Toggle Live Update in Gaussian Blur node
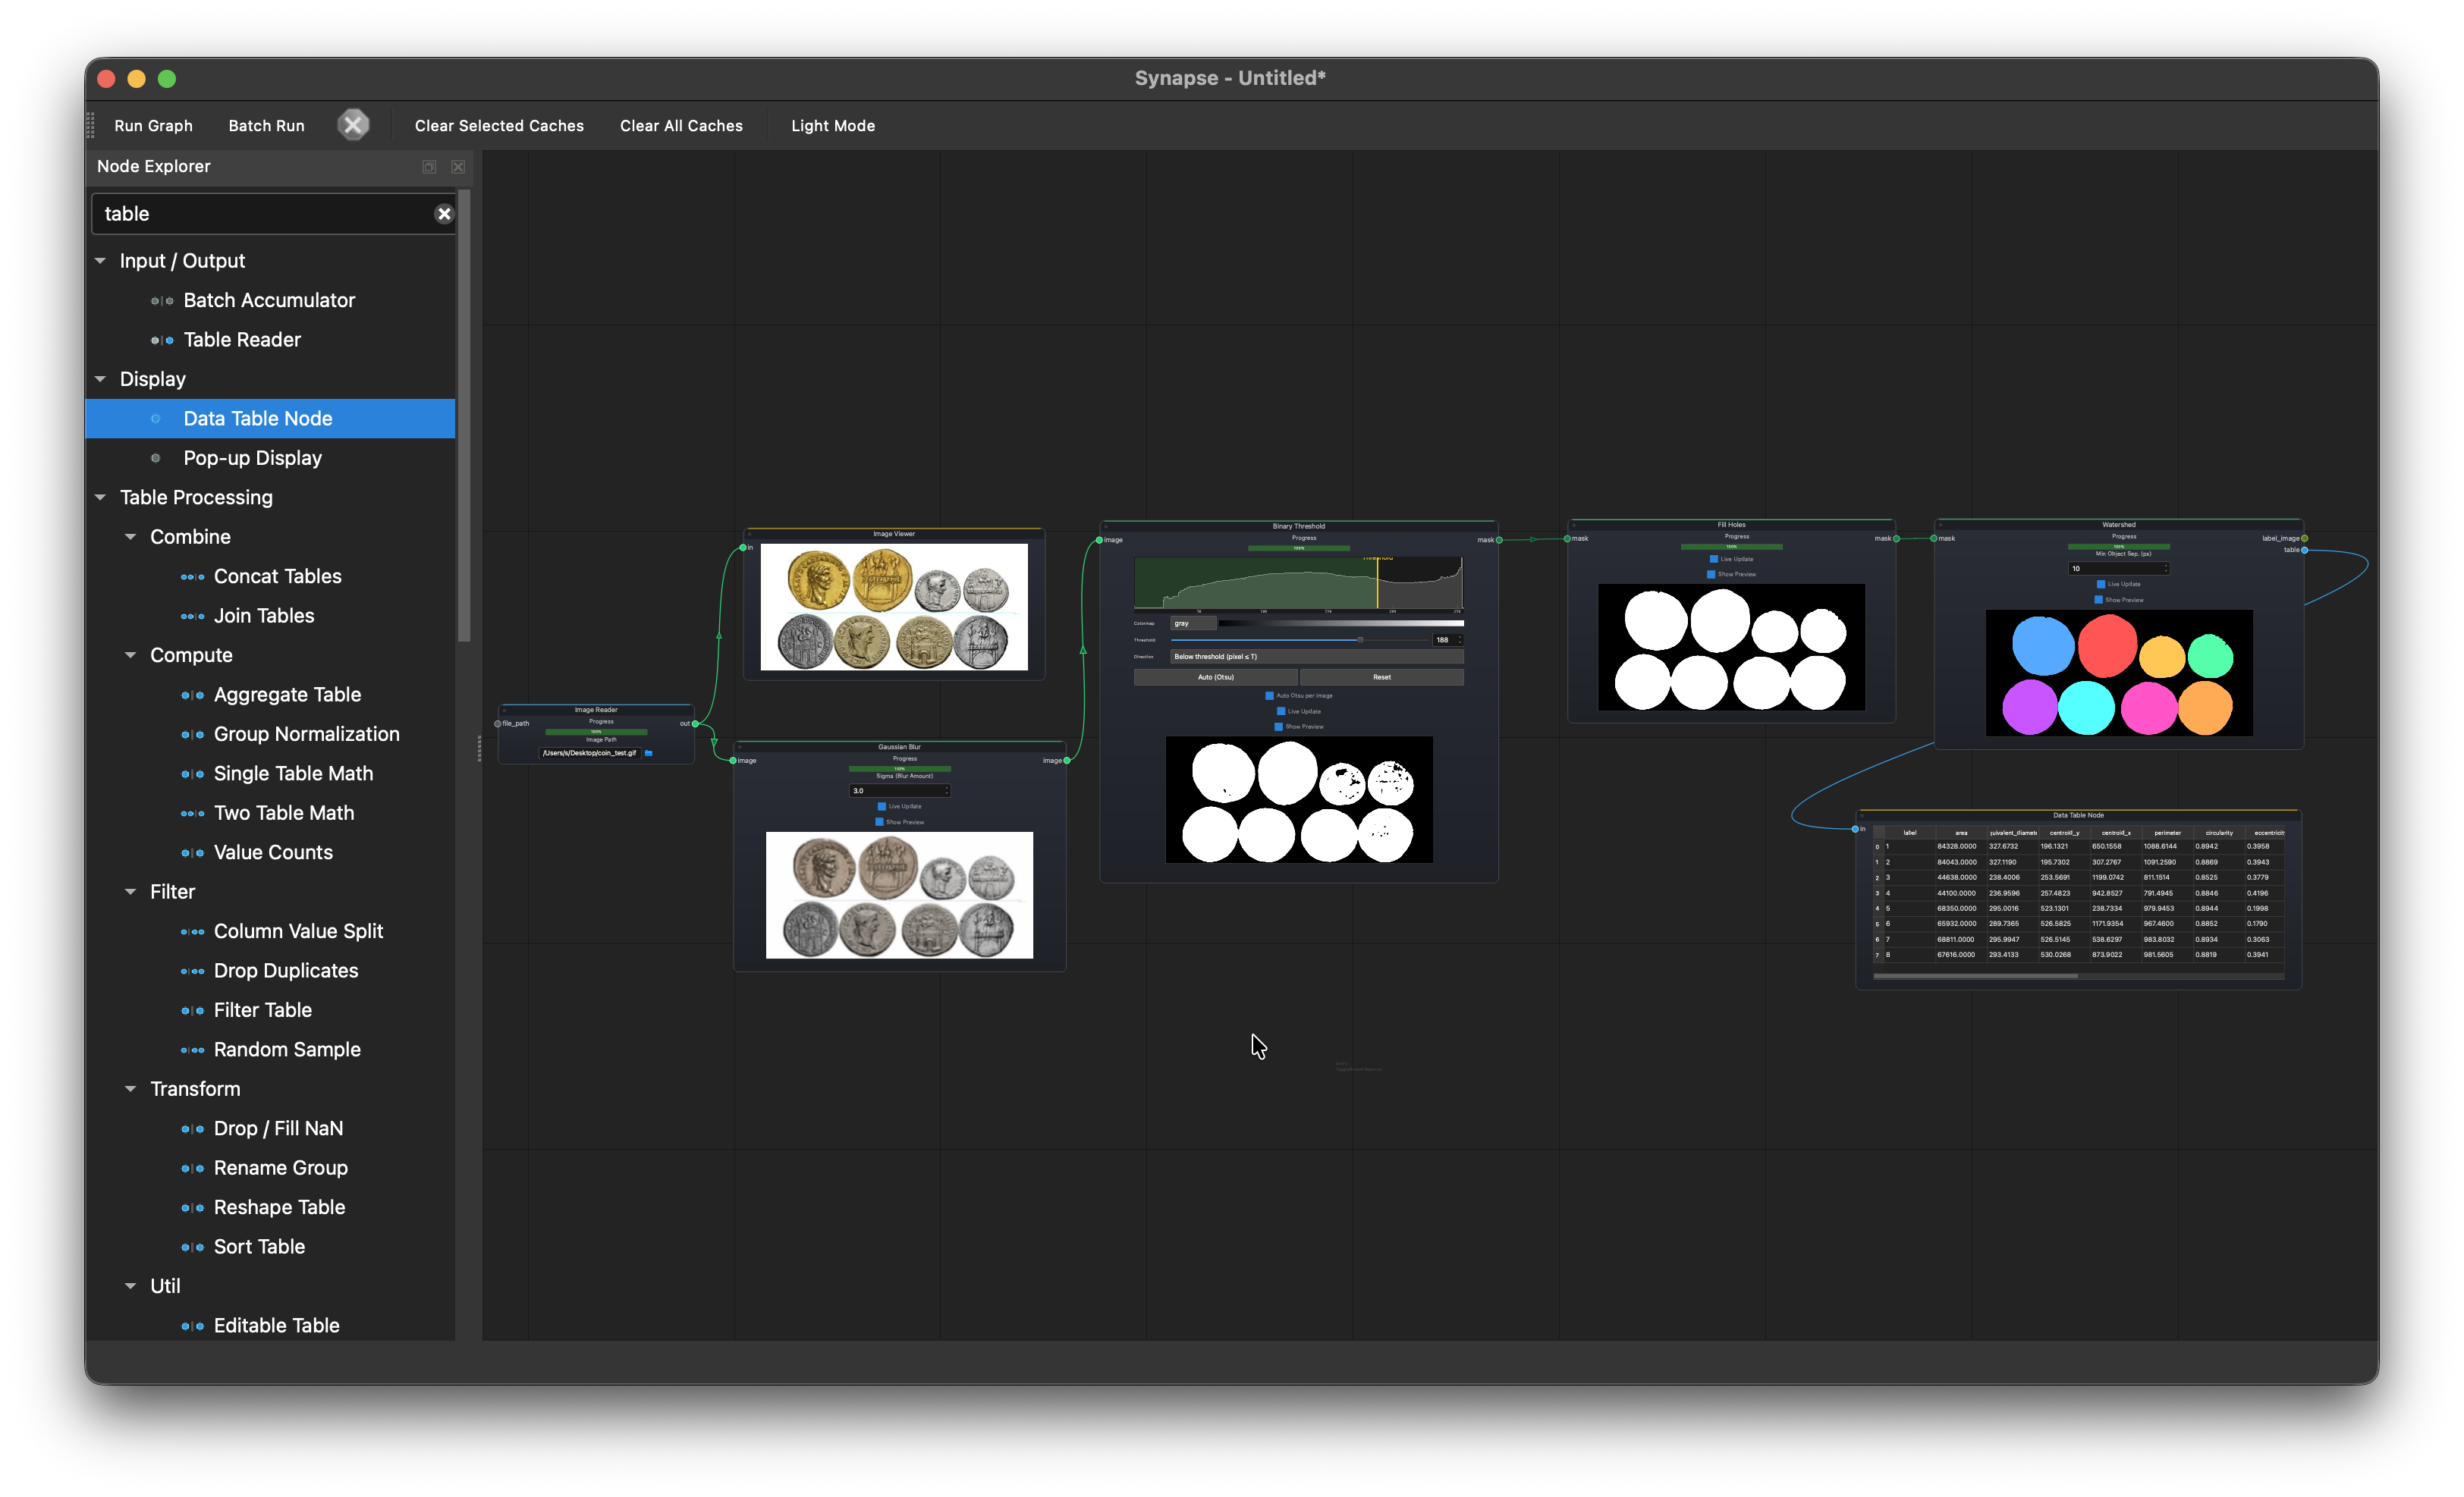Image resolution: width=2464 pixels, height=1497 pixels. click(882, 806)
